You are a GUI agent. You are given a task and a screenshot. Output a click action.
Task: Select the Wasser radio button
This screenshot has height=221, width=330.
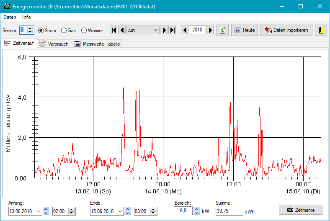click(x=84, y=31)
